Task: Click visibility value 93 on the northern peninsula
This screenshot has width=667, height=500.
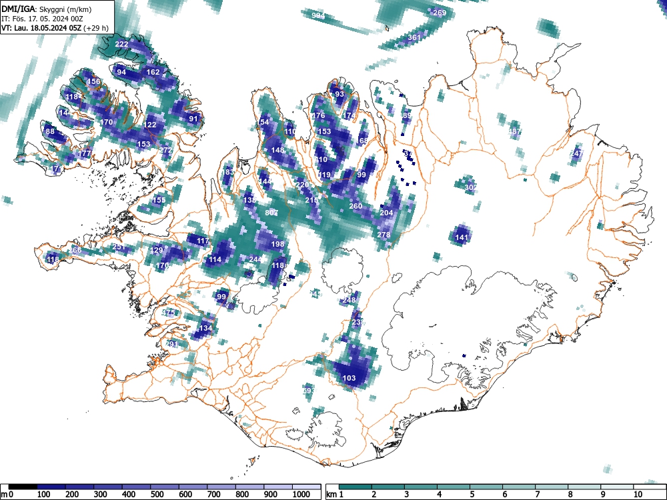Action: (339, 94)
